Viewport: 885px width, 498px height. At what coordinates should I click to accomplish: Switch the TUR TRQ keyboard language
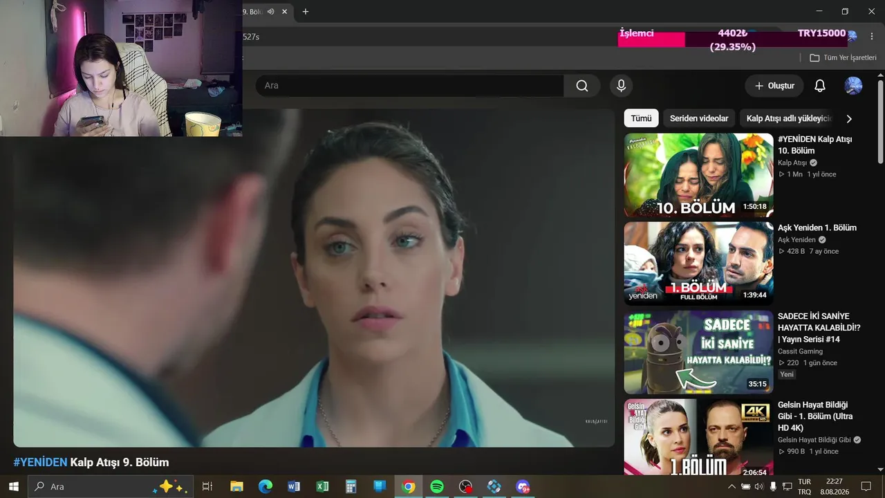point(805,486)
